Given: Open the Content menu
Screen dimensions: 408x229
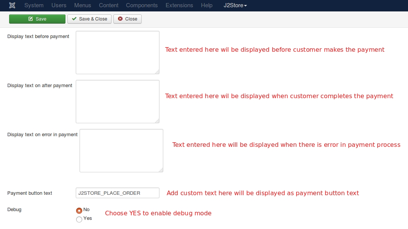Looking at the screenshot, I should pos(108,5).
